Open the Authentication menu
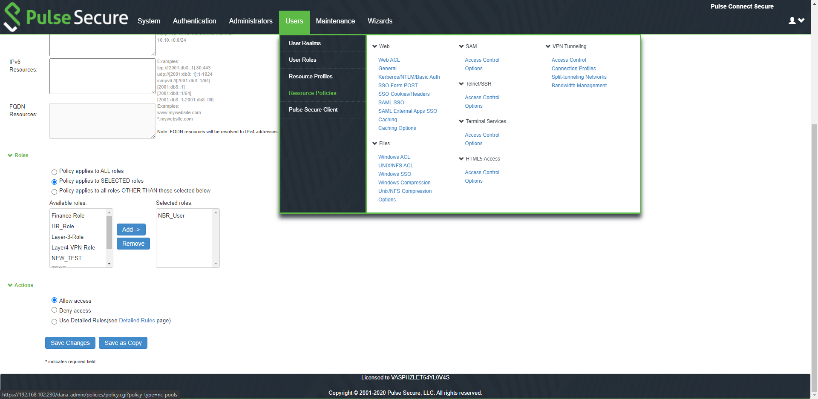This screenshot has height=399, width=818. (194, 21)
